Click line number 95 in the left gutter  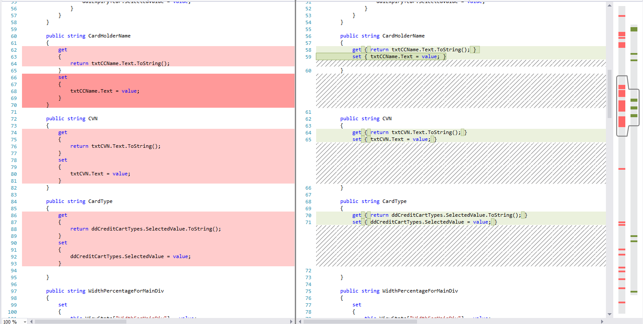pos(13,277)
